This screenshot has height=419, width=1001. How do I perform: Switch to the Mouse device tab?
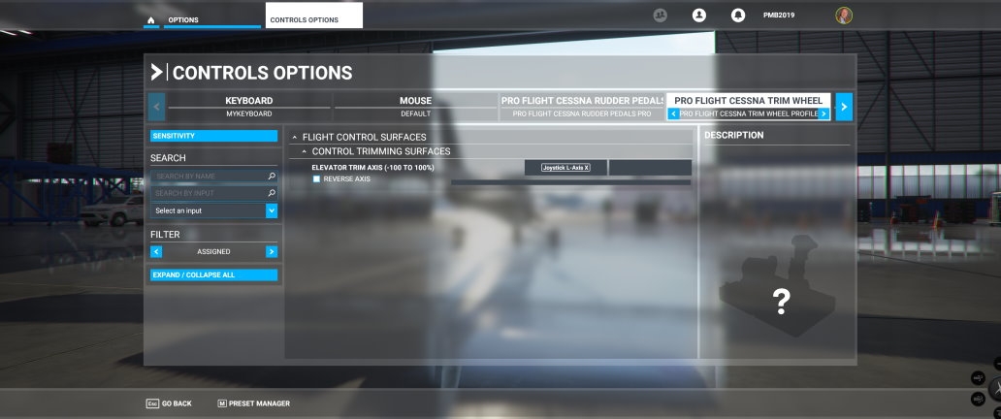point(415,107)
